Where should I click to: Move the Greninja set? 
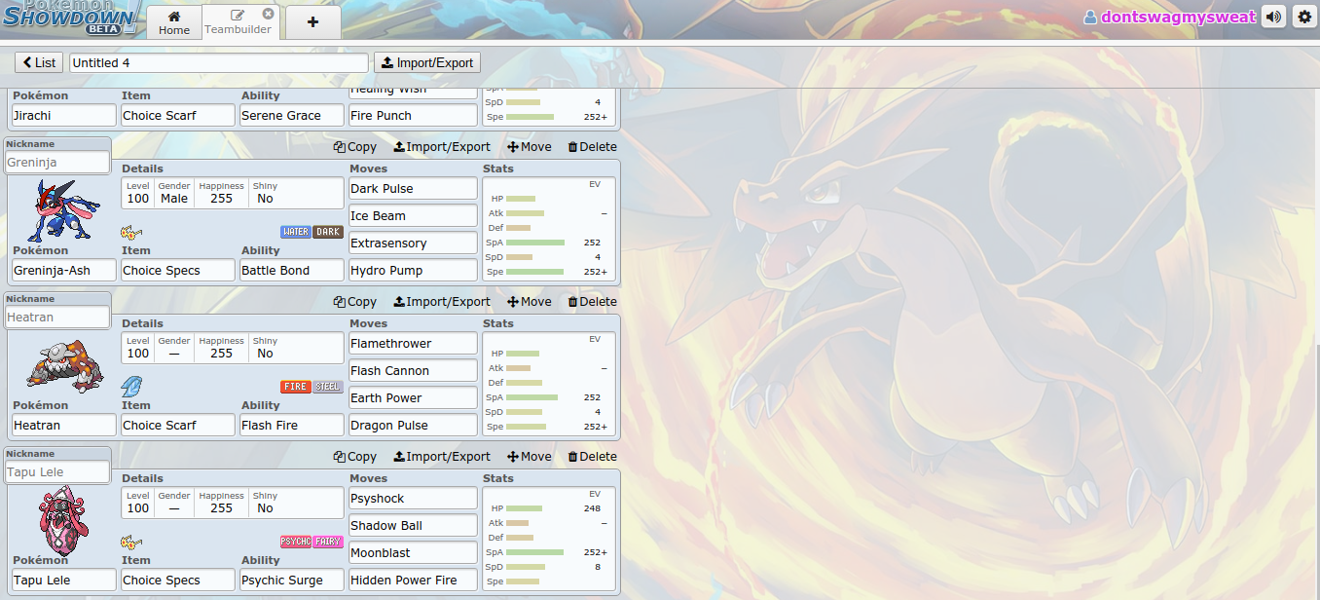[x=530, y=147]
